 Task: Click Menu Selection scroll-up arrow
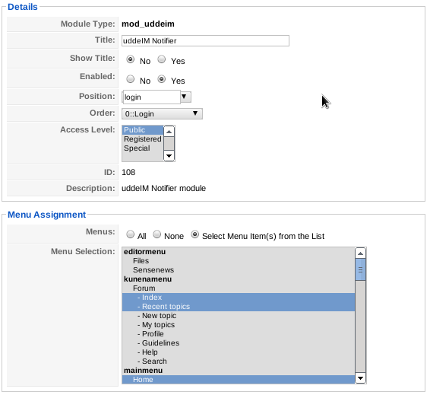(x=360, y=253)
